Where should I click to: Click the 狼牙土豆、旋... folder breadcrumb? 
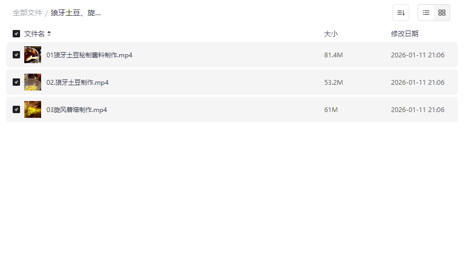point(75,13)
